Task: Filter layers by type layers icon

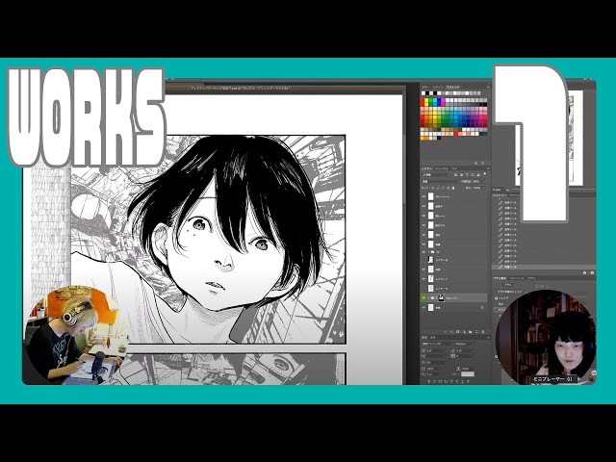Action: pyautogui.click(x=467, y=174)
